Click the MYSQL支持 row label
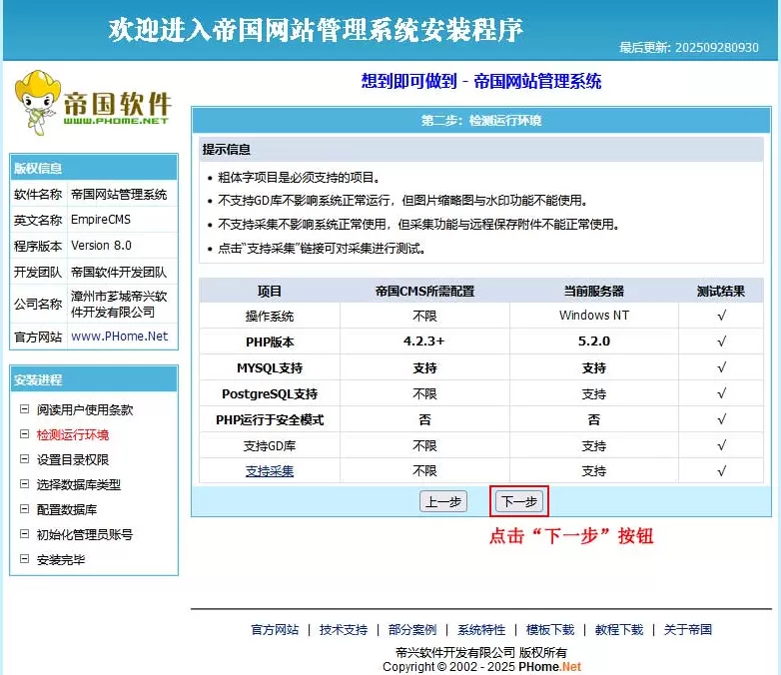Viewport: 781px width, 675px height. pos(270,367)
